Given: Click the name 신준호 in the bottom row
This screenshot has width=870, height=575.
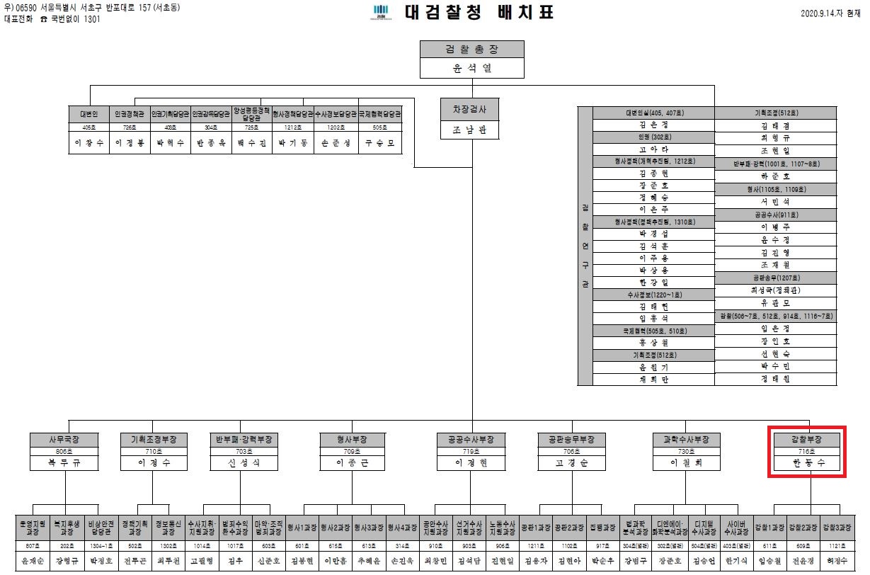Looking at the screenshot, I should click(x=268, y=560).
